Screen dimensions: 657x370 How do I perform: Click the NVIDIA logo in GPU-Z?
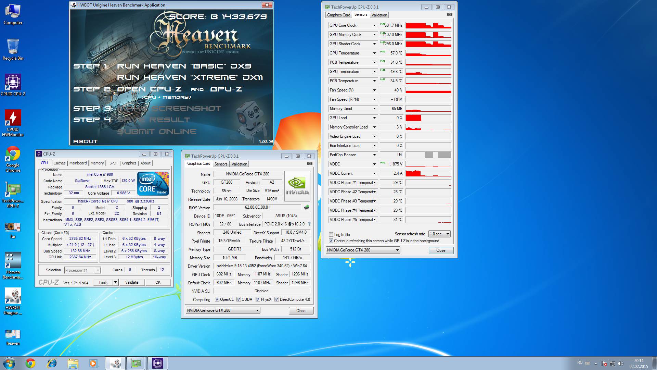297,186
